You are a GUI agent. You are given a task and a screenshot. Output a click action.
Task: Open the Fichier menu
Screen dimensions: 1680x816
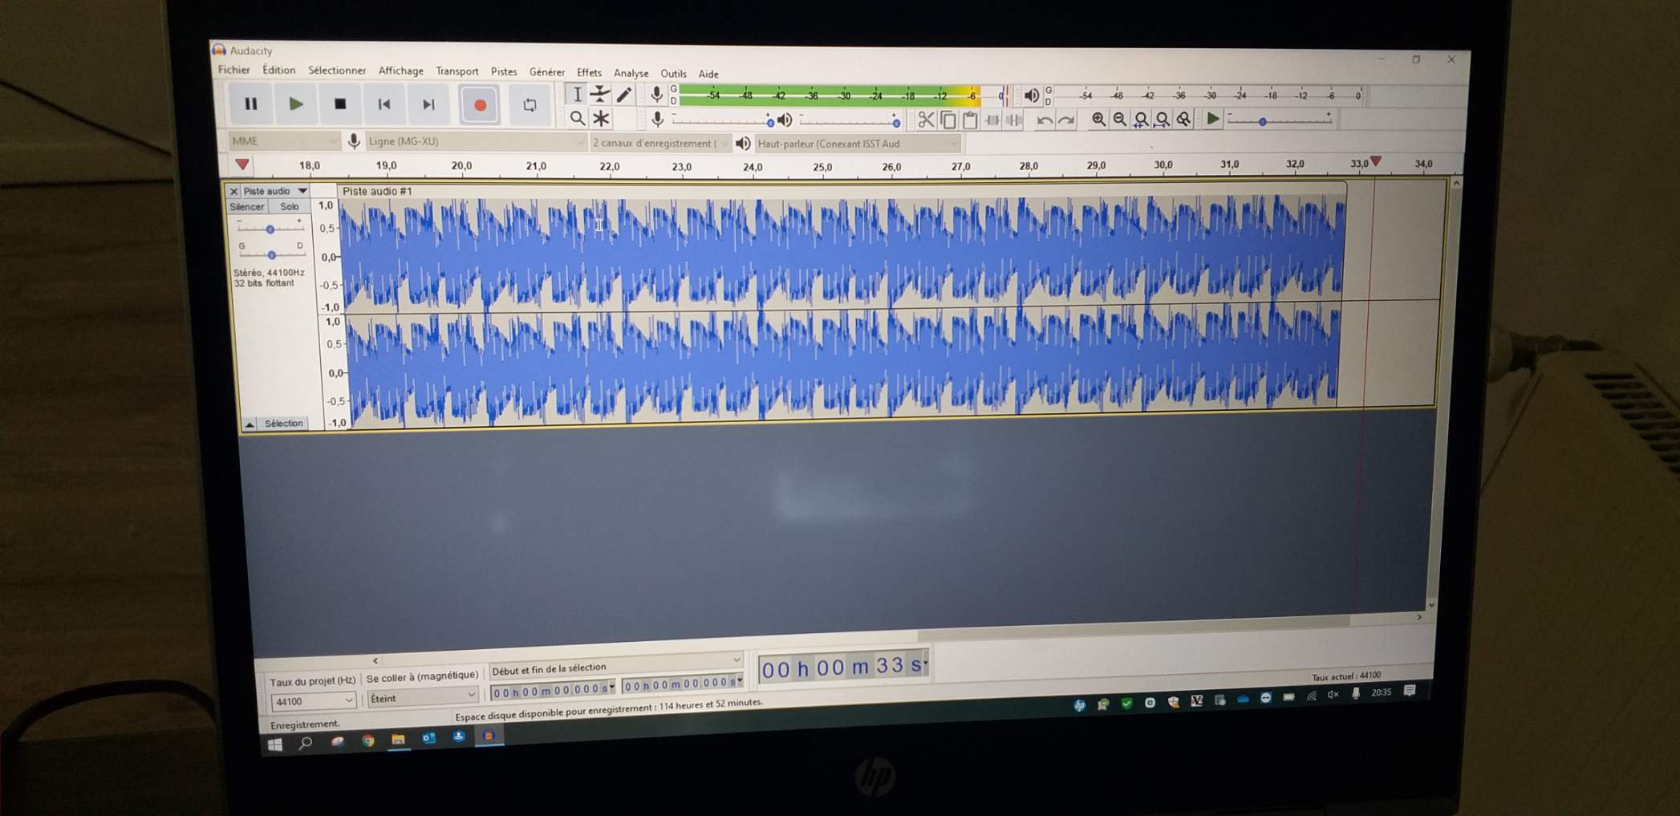[x=233, y=70]
